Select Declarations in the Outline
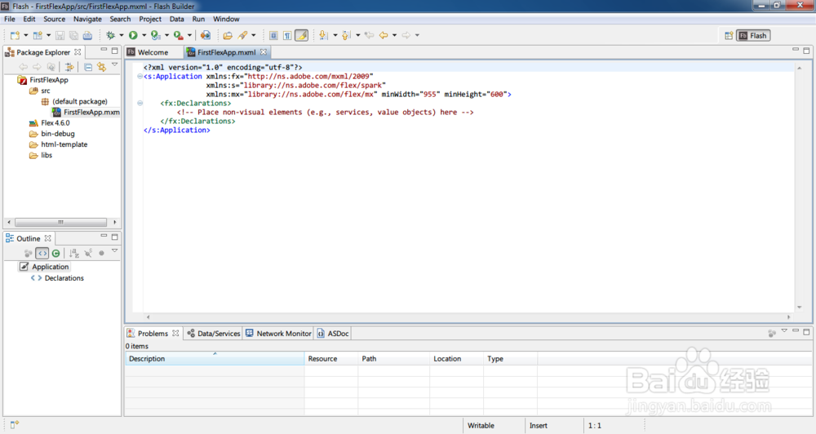 click(57, 278)
